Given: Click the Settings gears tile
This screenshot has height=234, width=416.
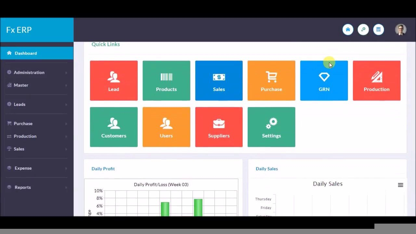Looking at the screenshot, I should [271, 127].
